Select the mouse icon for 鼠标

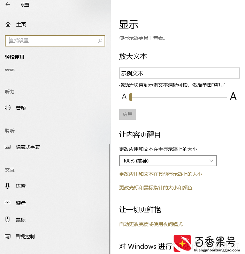pos(7,219)
